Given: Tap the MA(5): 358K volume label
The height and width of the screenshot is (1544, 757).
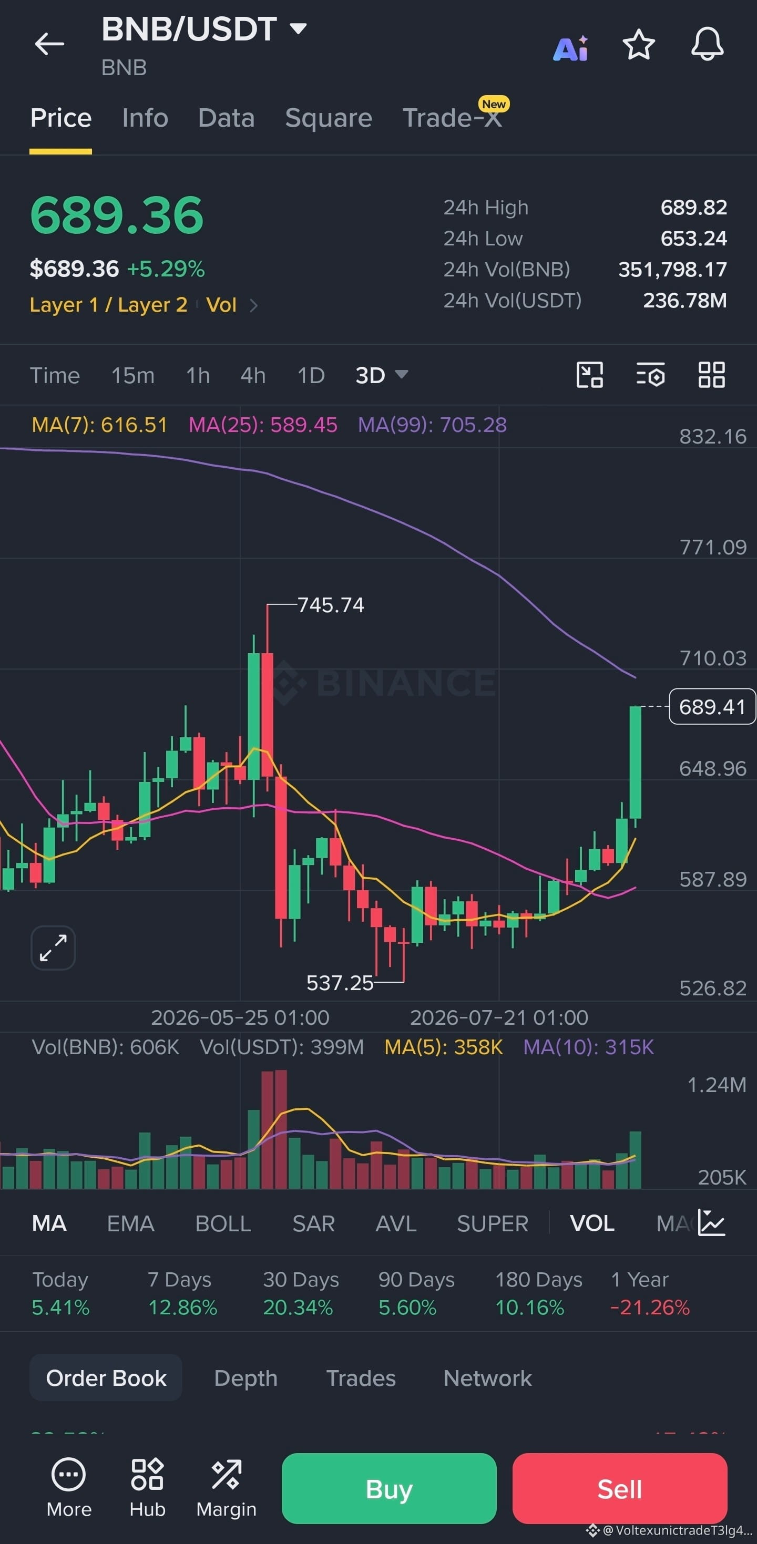Looking at the screenshot, I should [x=444, y=1047].
